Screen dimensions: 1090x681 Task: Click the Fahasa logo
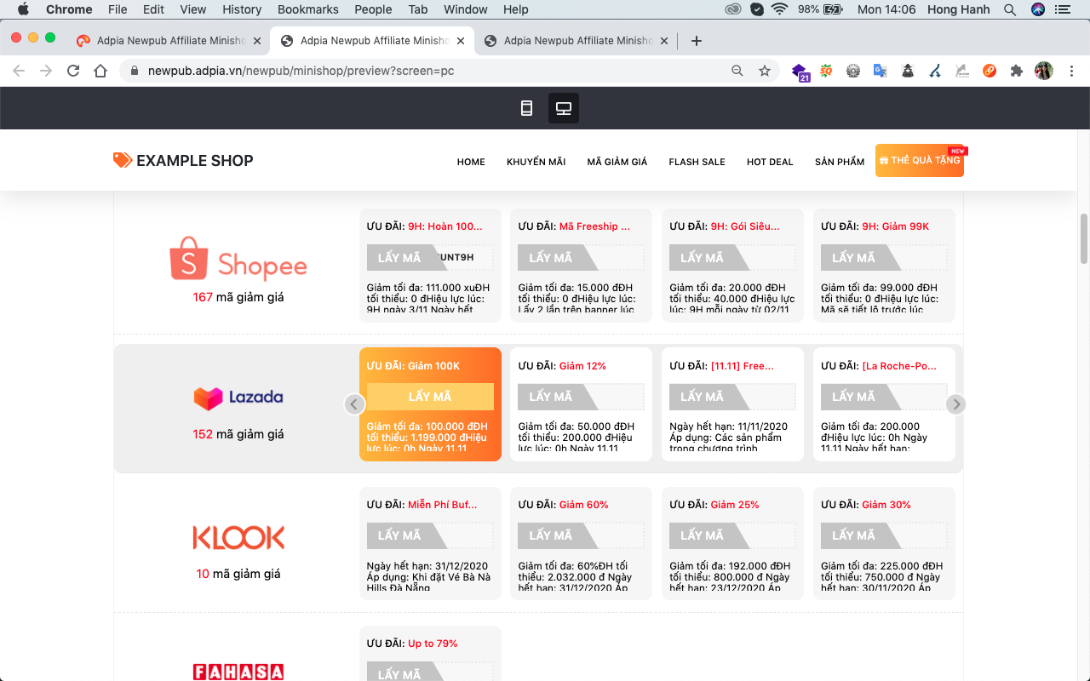click(238, 672)
